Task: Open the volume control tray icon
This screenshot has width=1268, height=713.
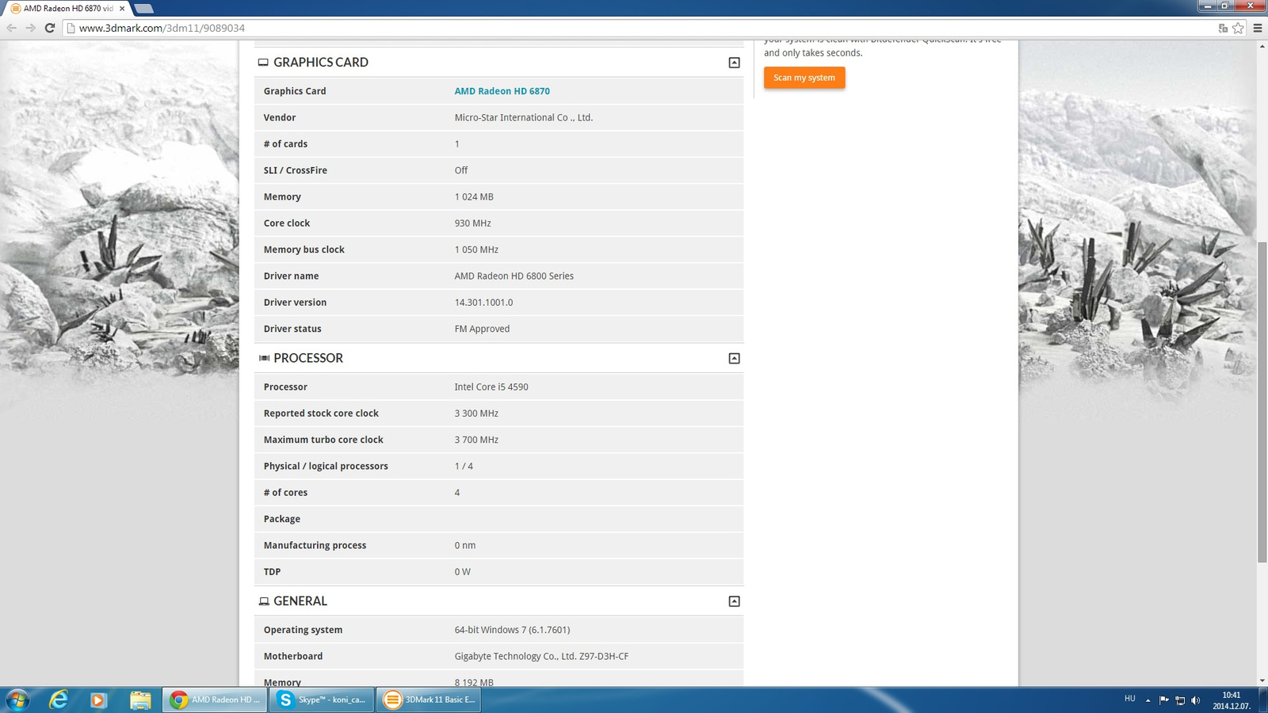Action: click(x=1195, y=700)
